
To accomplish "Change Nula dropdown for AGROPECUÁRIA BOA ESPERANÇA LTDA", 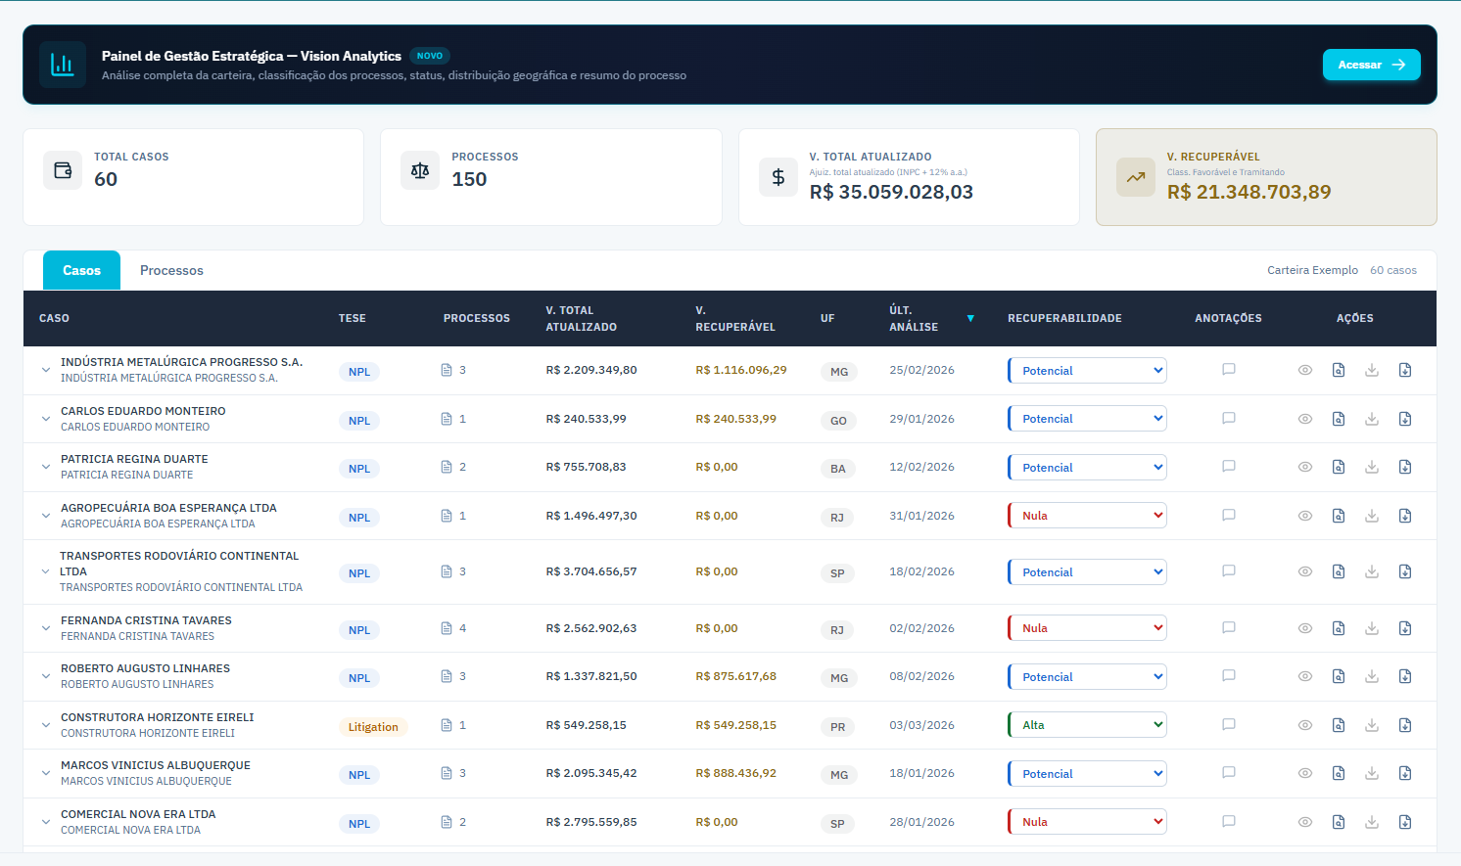I will (x=1087, y=515).
